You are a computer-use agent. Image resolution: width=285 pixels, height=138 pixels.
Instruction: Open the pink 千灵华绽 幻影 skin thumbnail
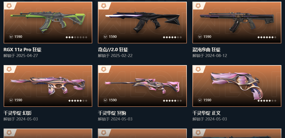click(x=48, y=86)
